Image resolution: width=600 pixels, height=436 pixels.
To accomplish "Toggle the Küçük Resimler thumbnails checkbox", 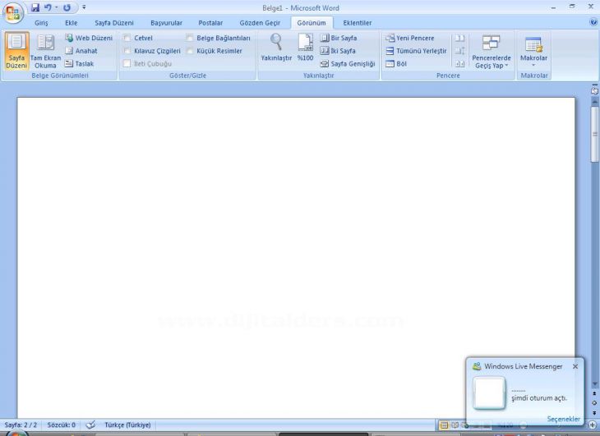I will coord(190,51).
